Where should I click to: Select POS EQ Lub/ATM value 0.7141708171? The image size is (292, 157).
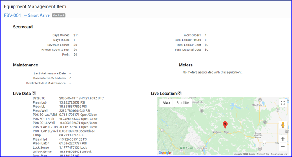tap(69, 115)
